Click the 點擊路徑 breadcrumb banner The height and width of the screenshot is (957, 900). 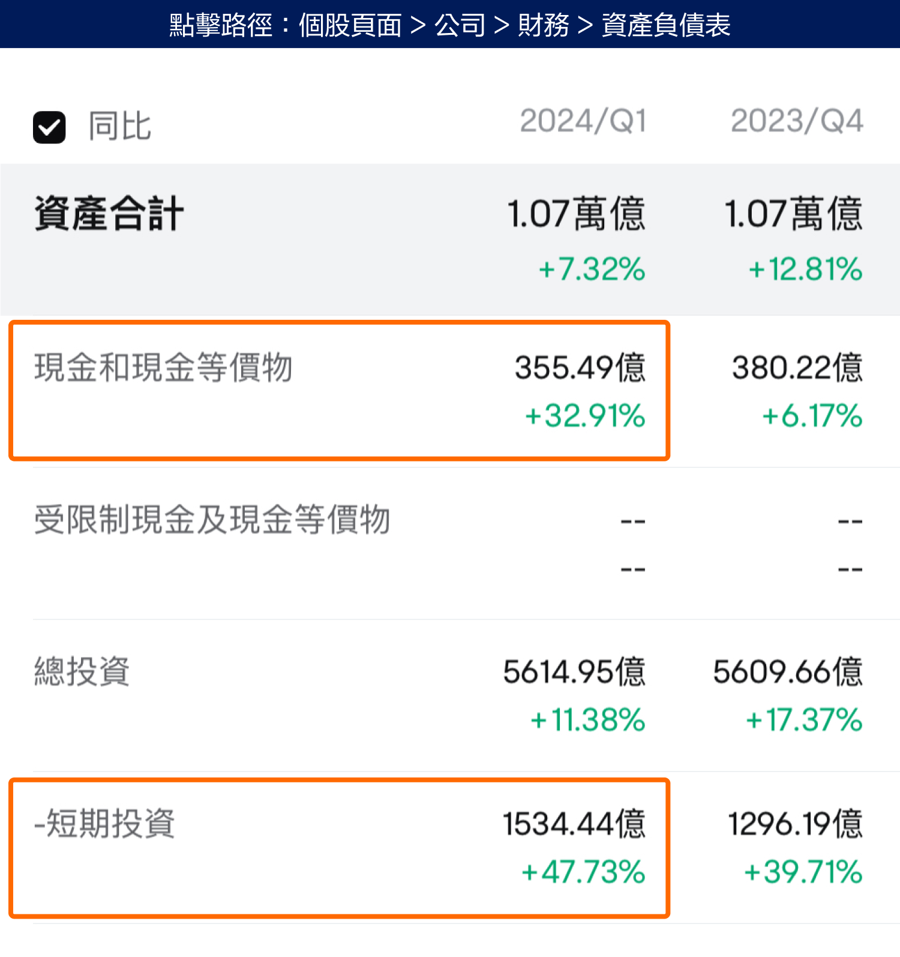[450, 25]
